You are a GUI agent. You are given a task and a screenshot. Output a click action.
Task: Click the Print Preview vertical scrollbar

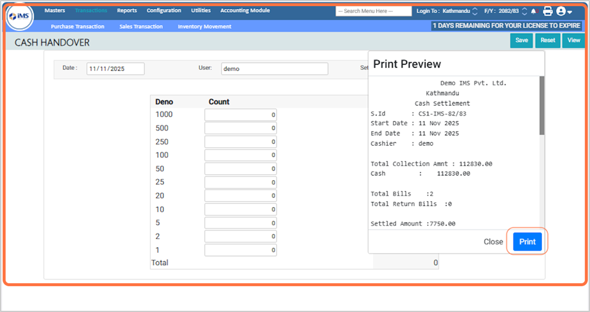point(542,105)
